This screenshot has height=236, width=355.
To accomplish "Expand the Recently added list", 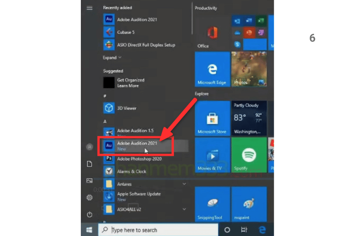I will (112, 58).
